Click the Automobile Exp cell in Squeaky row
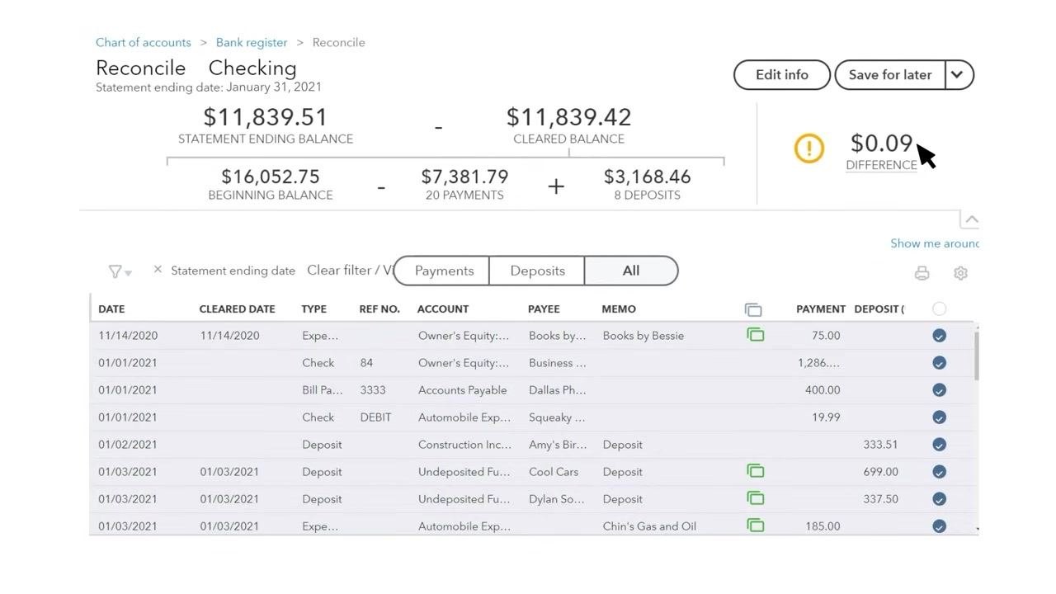The height and width of the screenshot is (594, 1056). tap(464, 417)
